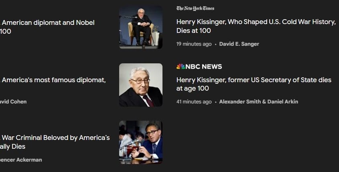Click the '41 minutes ago' timestamp
This screenshot has width=339, height=172.
point(194,101)
